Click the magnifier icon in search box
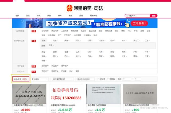 (127, 16)
